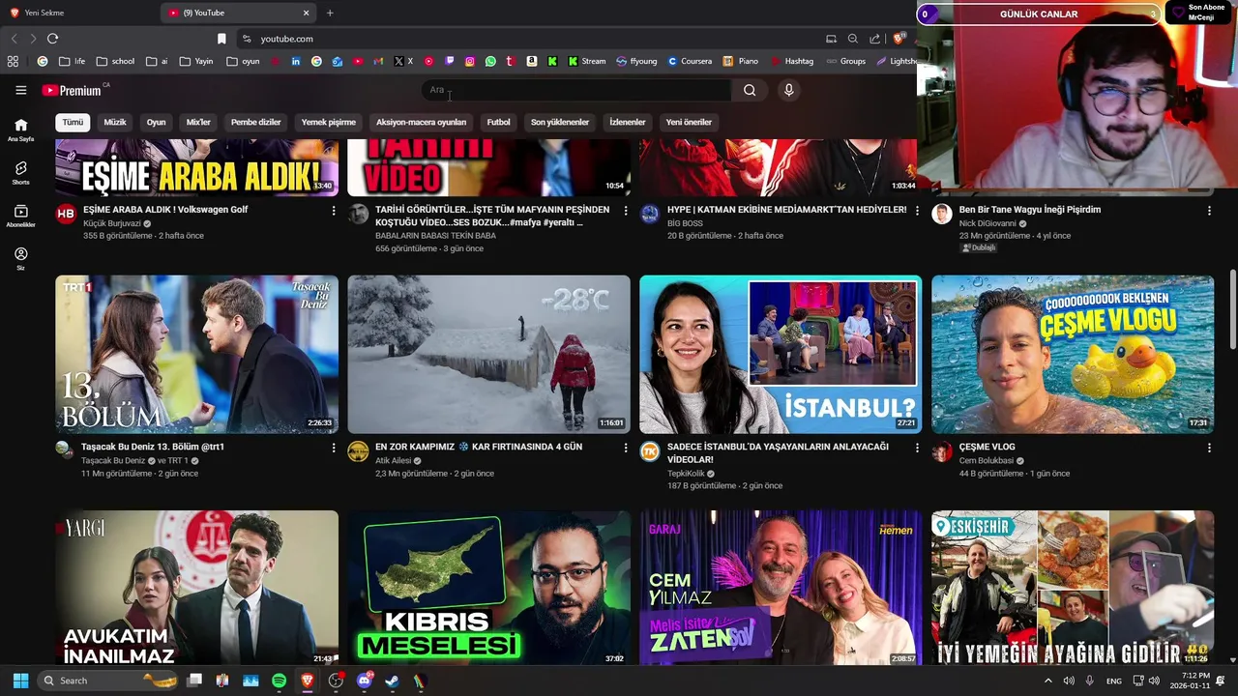1238x696 pixels.
Task: Select the Futbol filter chip
Action: pyautogui.click(x=498, y=122)
